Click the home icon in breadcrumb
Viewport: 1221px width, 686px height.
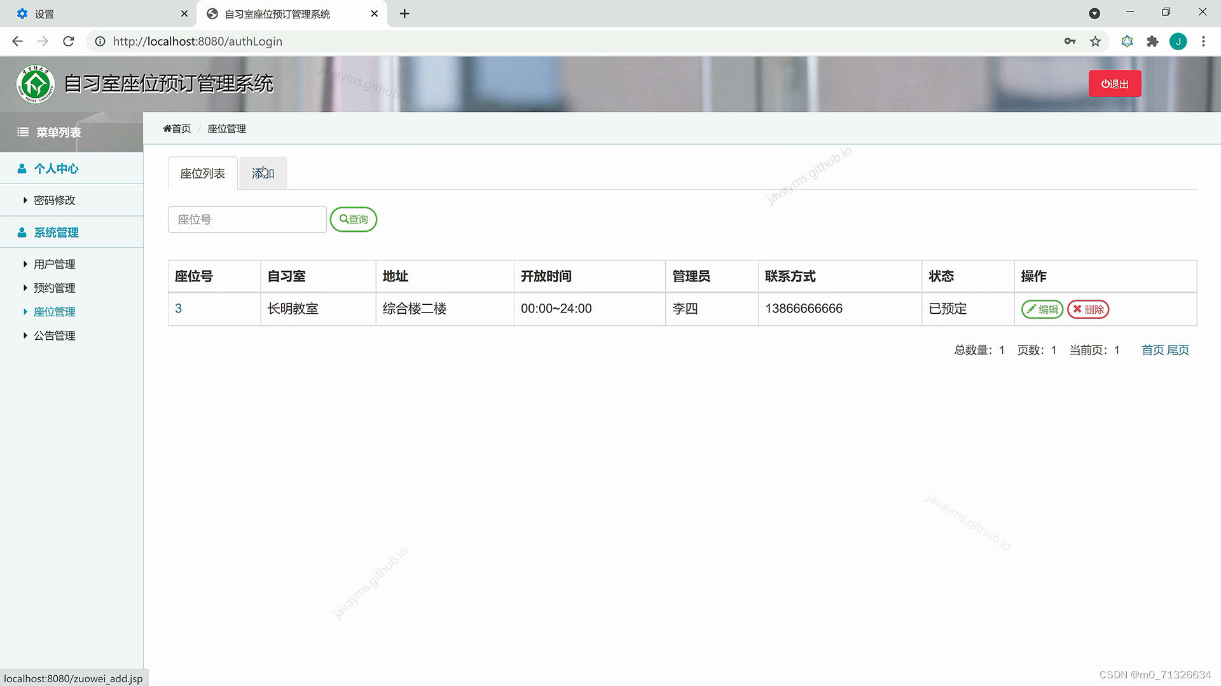(166, 128)
